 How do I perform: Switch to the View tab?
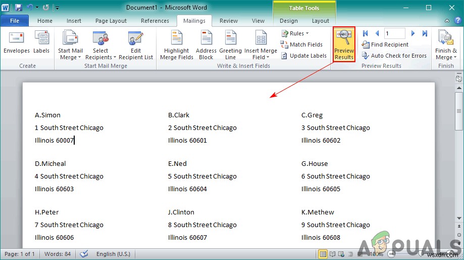click(258, 21)
